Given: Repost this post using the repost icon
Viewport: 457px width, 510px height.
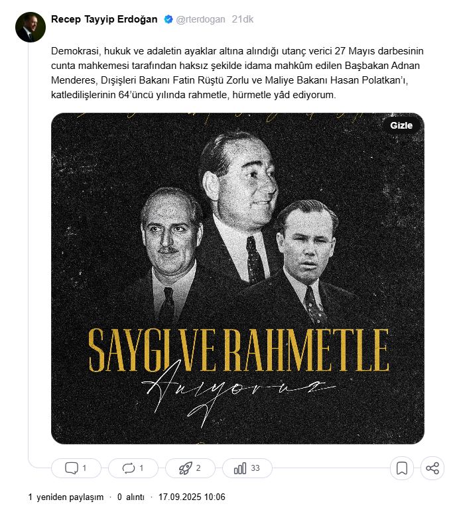Looking at the screenshot, I should (129, 468).
